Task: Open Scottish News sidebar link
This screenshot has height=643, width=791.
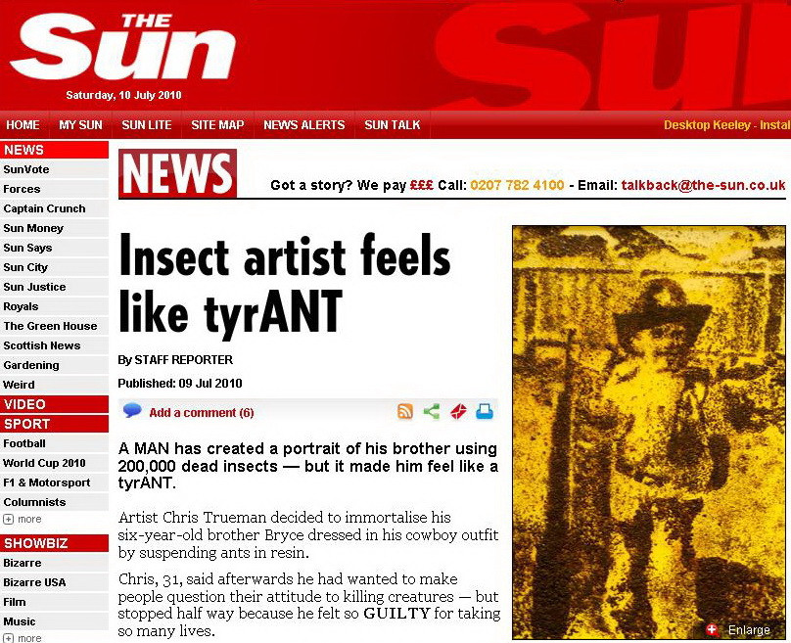Action: click(42, 345)
